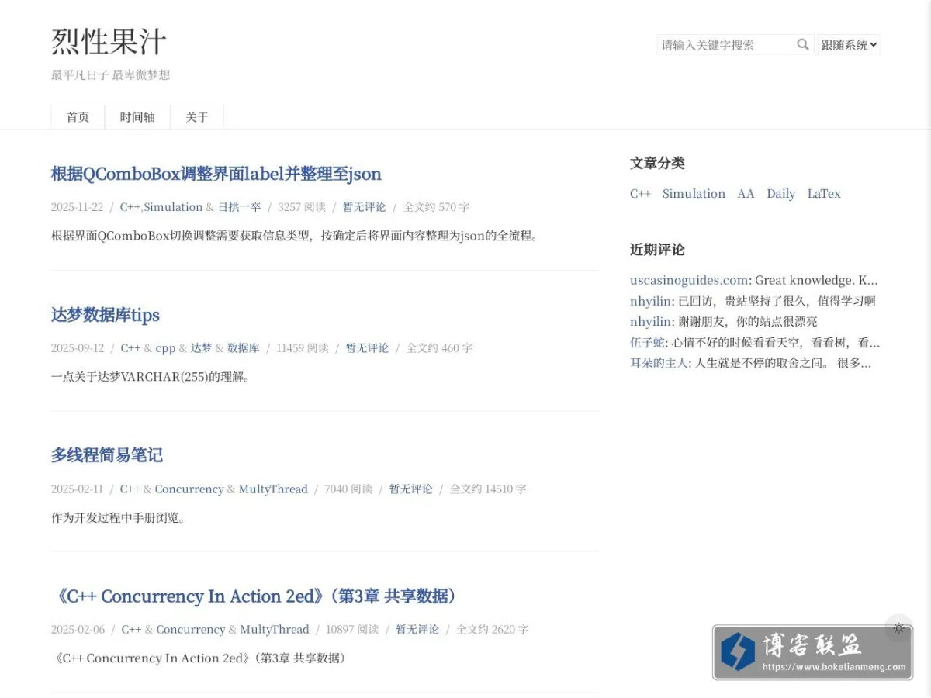
Task: Click 暂无评论 on the 多线程简易笔记 post
Action: click(x=410, y=489)
